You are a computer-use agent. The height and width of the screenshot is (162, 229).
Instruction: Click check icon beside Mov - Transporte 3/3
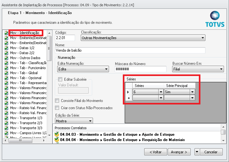6,128
